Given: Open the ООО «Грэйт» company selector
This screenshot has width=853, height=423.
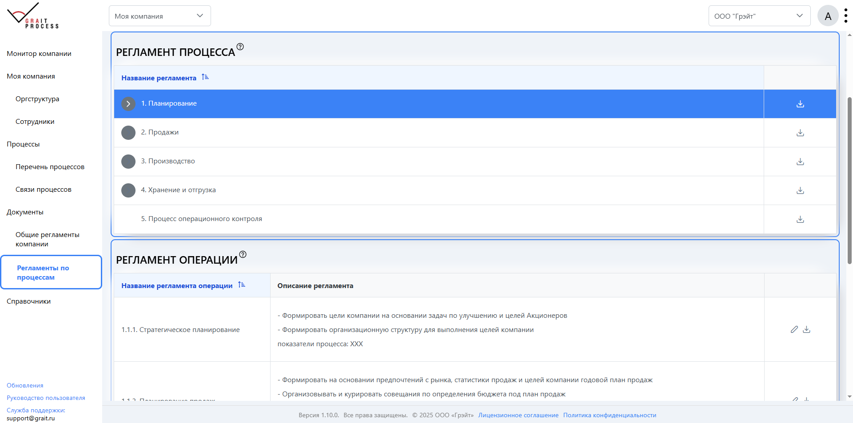Looking at the screenshot, I should (x=759, y=16).
